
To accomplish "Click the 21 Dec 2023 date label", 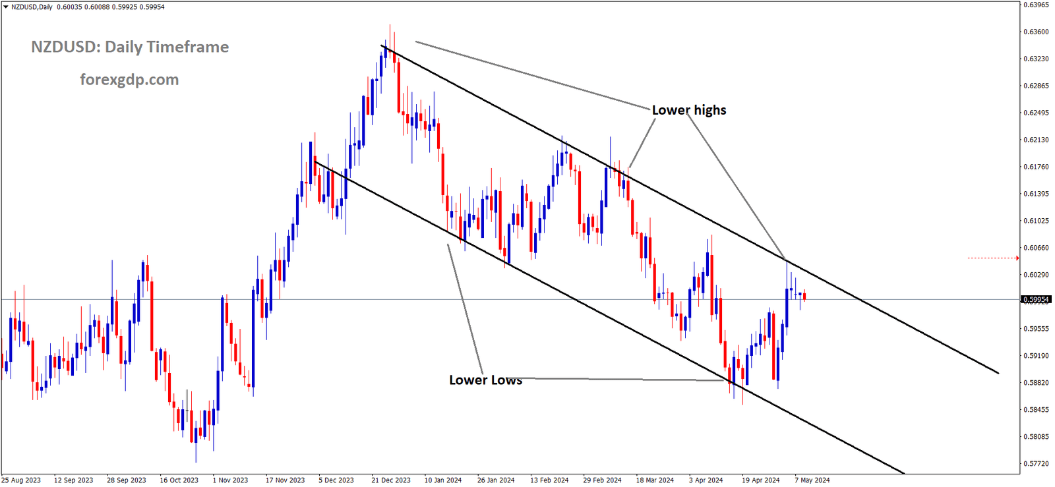I will [x=391, y=480].
